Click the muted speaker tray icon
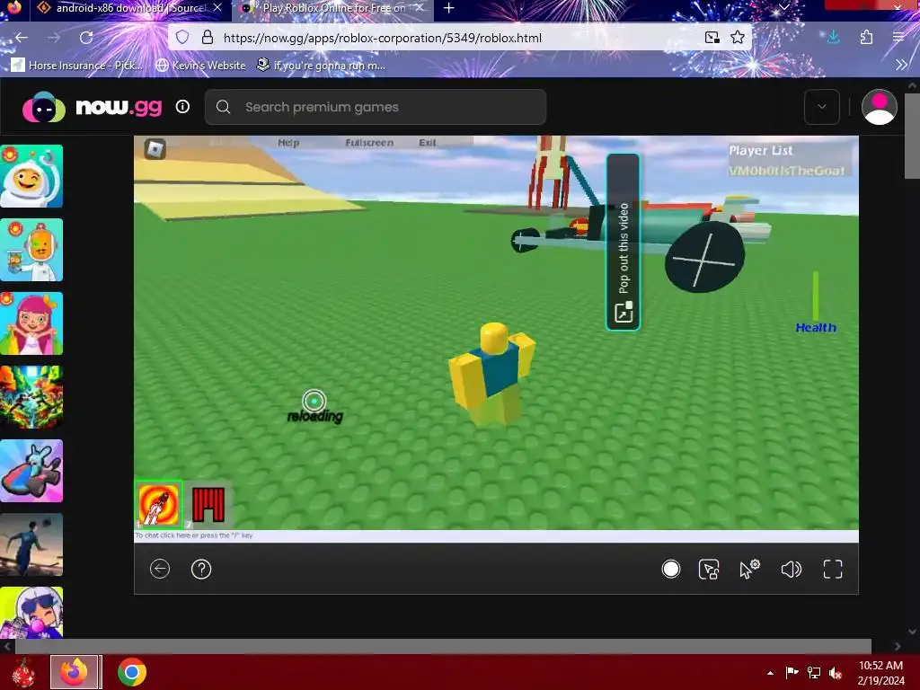This screenshot has width=920, height=690. coord(836,673)
